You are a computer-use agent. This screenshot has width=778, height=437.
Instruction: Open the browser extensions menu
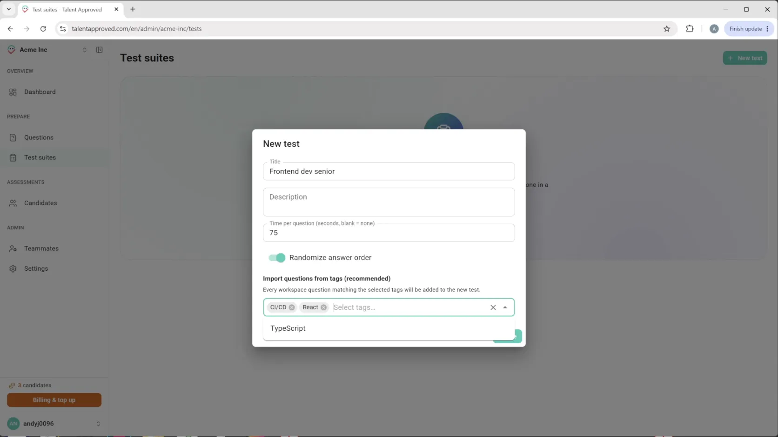(690, 29)
